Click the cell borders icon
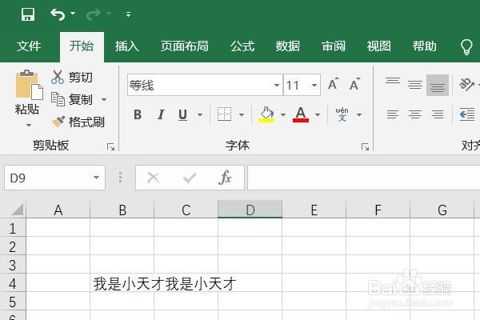Screen dimensions: 480x320 pyautogui.click(x=224, y=114)
